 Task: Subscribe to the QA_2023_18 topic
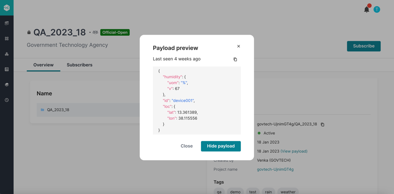(363, 46)
